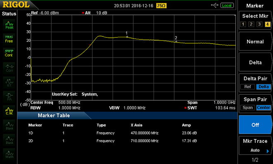
Task: Choose the Normal marker mode
Action: 255,41
